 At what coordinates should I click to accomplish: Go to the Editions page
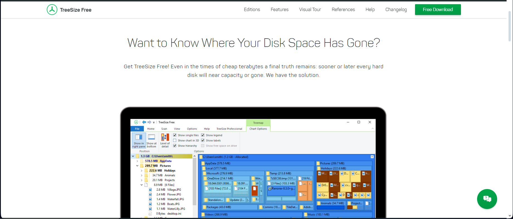[x=252, y=9]
